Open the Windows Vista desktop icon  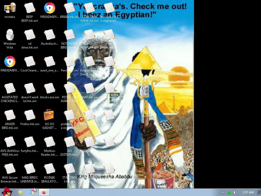pos(10,35)
